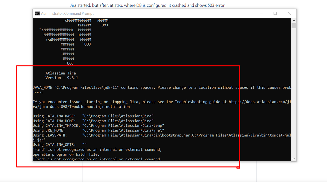Click the 'Version : 9.8.1' line

(x=62, y=78)
